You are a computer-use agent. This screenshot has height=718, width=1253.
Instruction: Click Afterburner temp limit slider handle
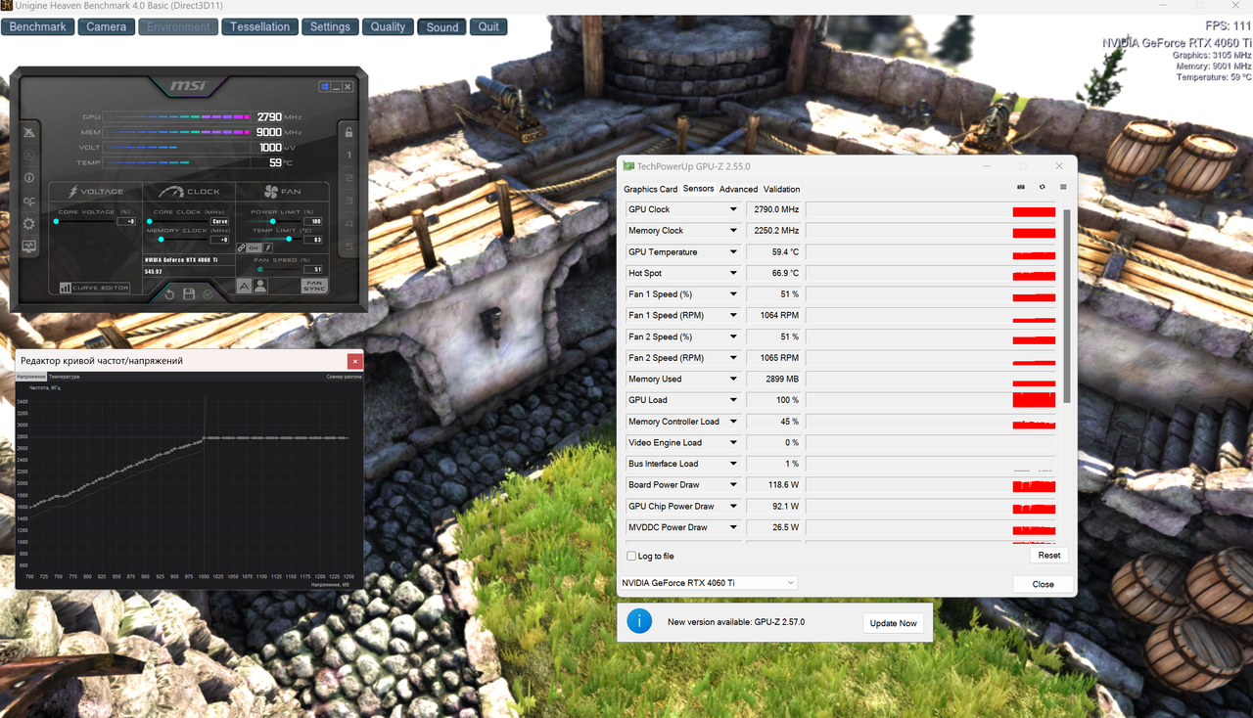point(289,239)
